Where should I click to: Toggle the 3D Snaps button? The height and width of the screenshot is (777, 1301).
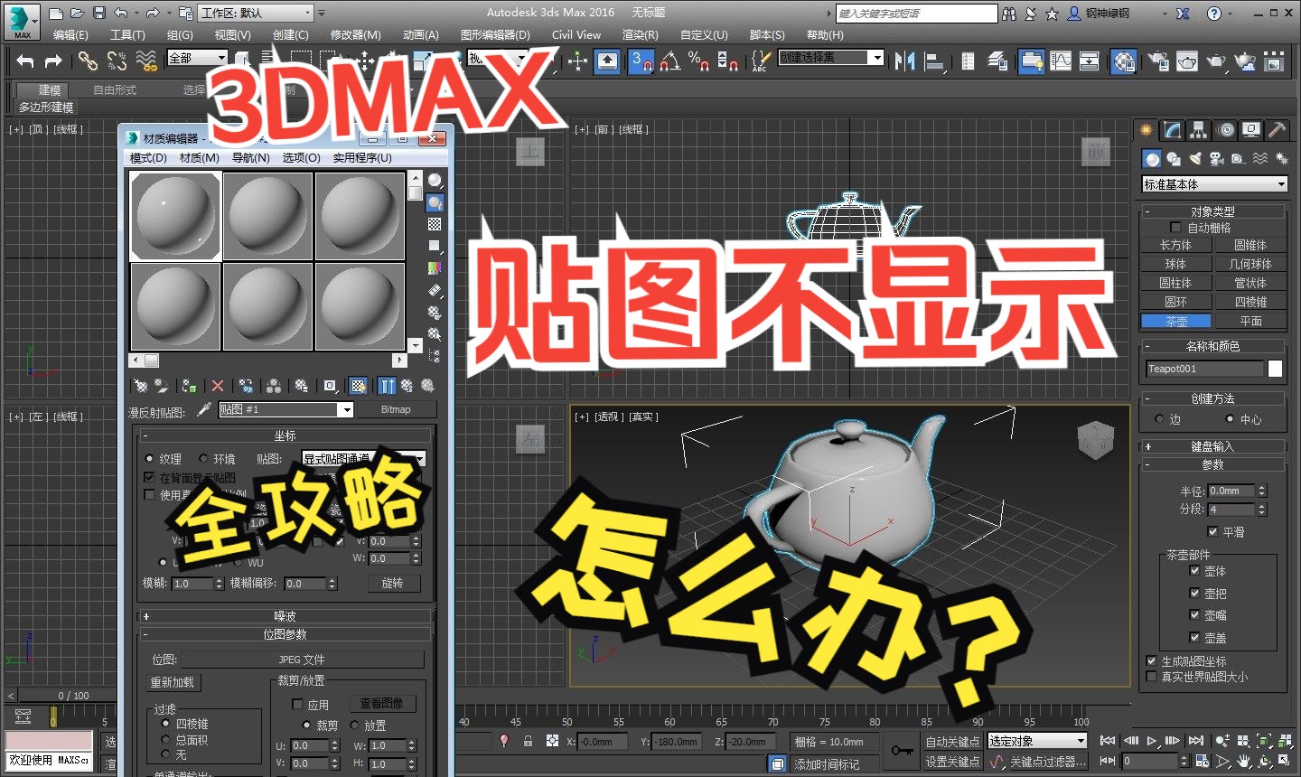(x=641, y=61)
